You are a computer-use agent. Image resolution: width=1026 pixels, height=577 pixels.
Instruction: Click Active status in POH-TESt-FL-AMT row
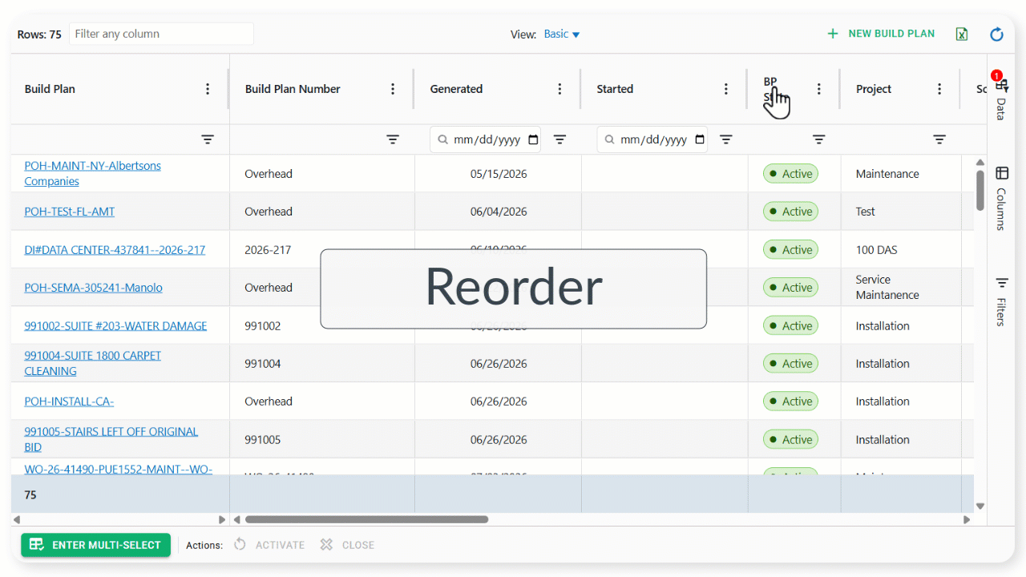click(790, 212)
